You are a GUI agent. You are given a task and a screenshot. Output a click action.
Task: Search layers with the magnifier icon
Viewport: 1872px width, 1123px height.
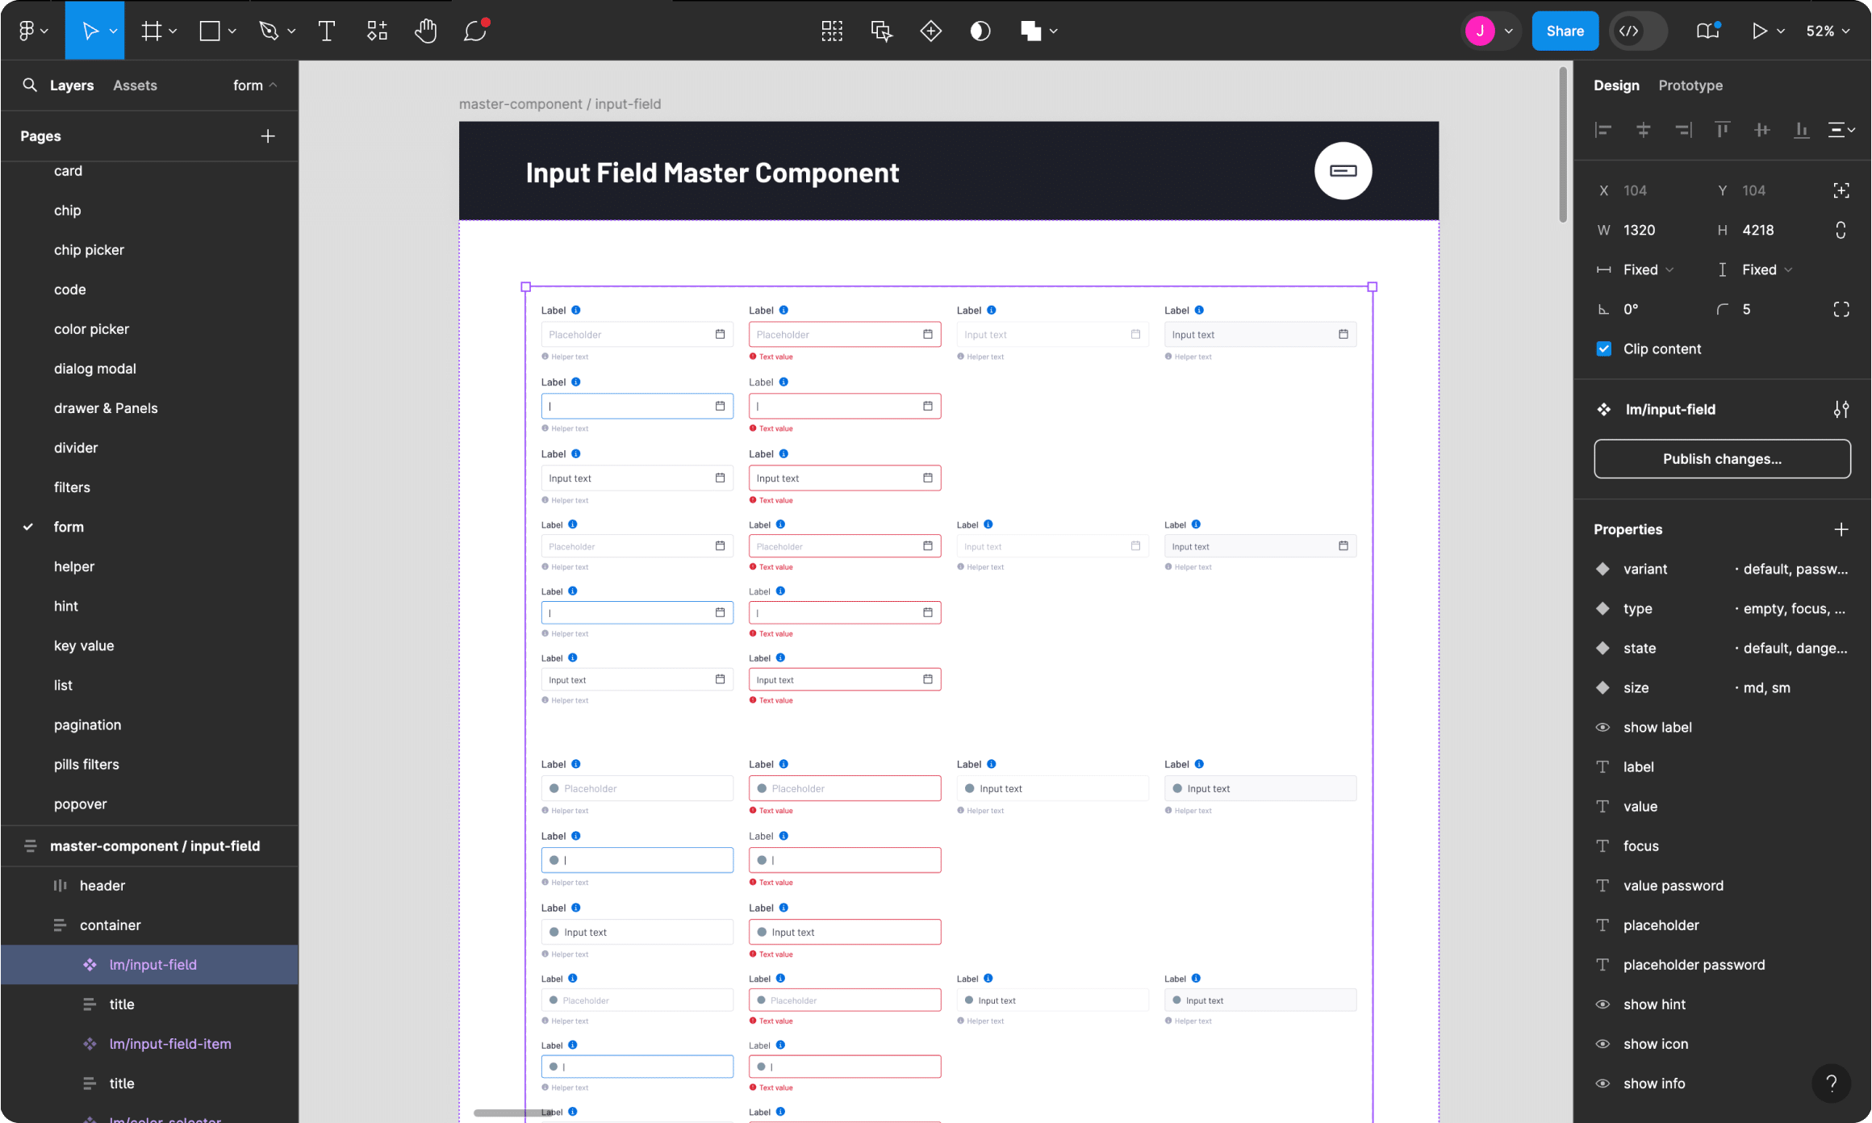click(30, 85)
